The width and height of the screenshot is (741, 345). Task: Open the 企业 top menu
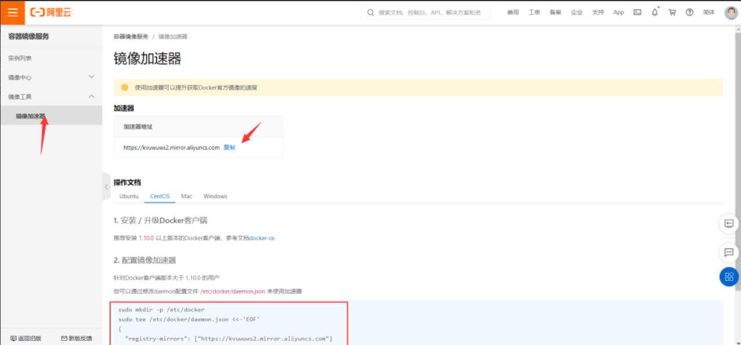coord(576,12)
